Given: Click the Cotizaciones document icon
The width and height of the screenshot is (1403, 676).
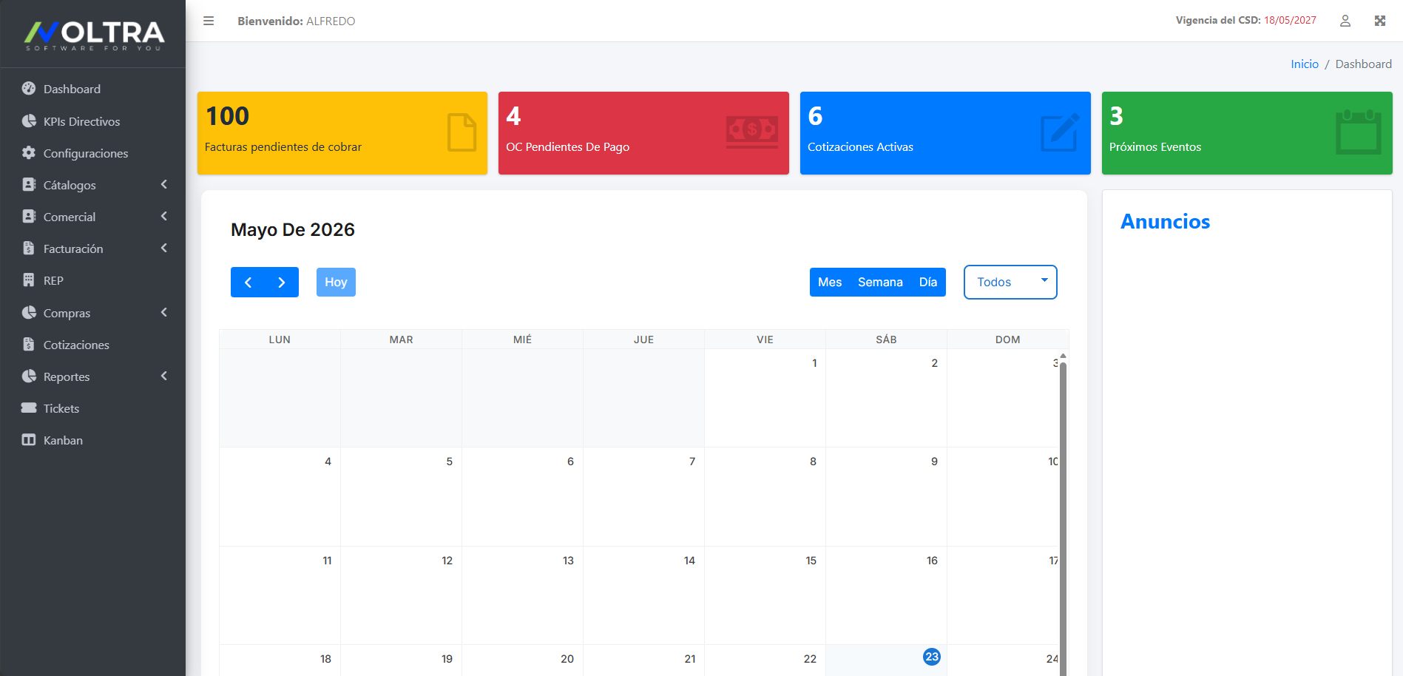Looking at the screenshot, I should [x=29, y=345].
